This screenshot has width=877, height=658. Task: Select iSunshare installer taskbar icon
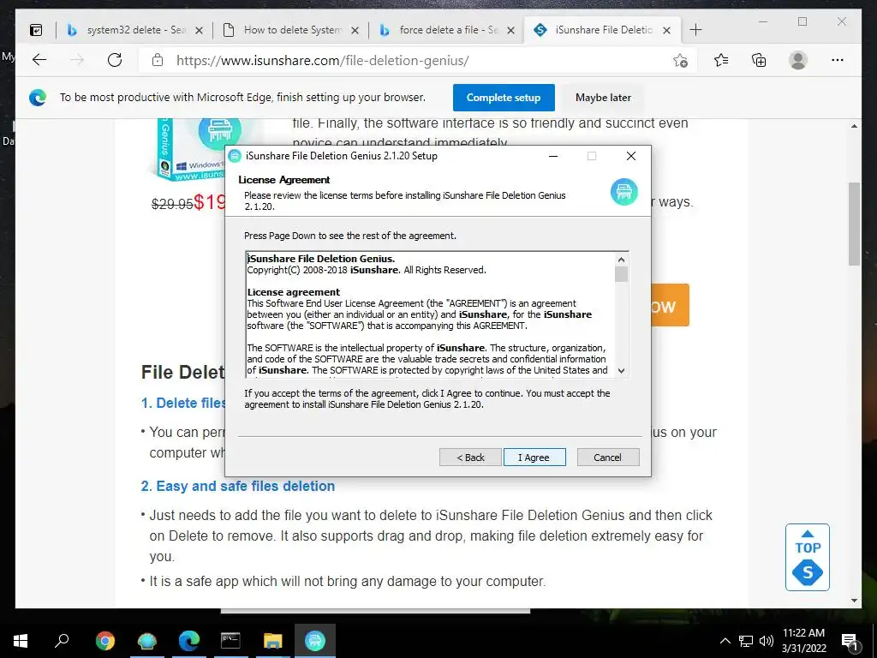point(315,641)
